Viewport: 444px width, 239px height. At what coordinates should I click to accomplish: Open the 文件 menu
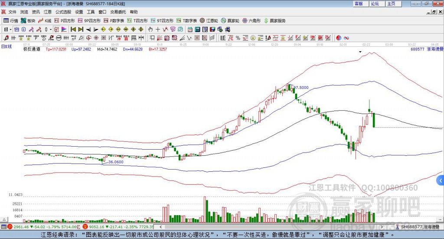tap(12, 12)
